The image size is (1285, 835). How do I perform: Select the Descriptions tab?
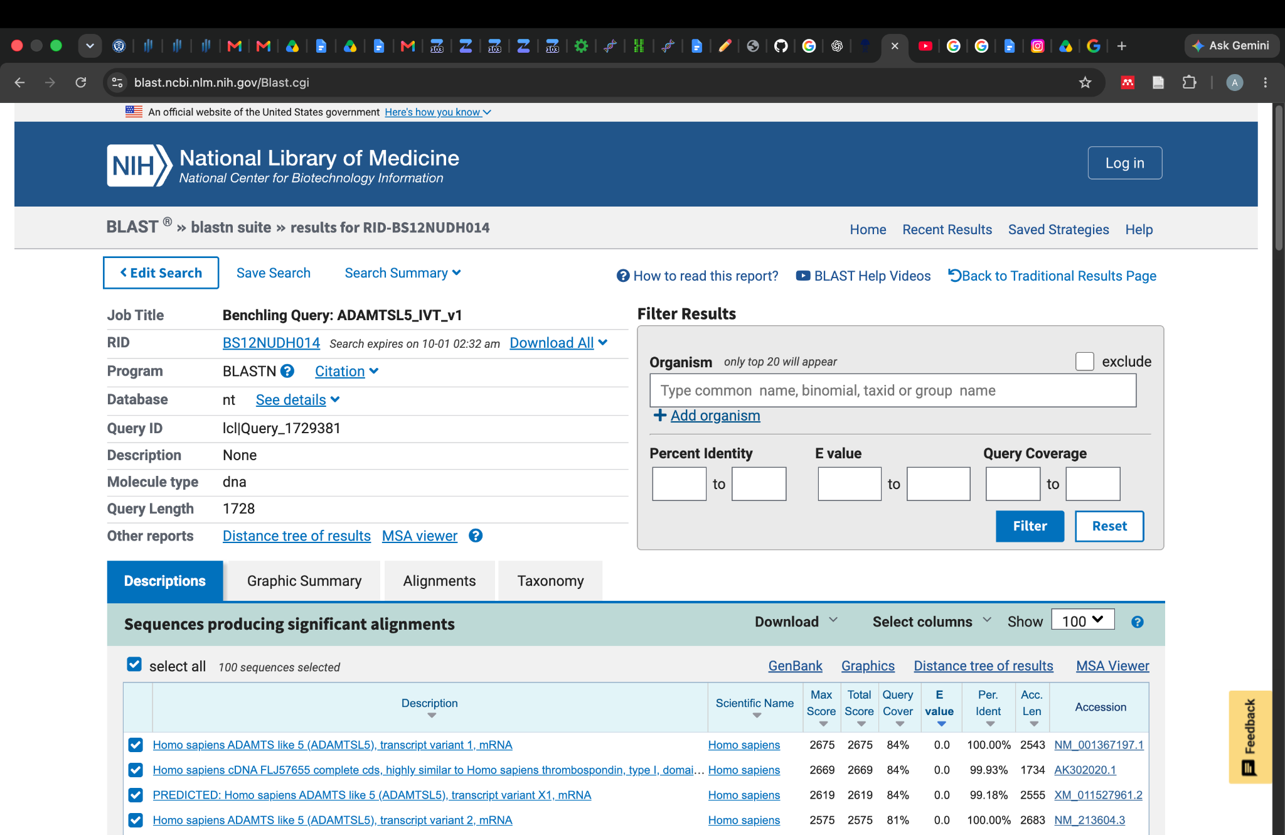click(165, 581)
